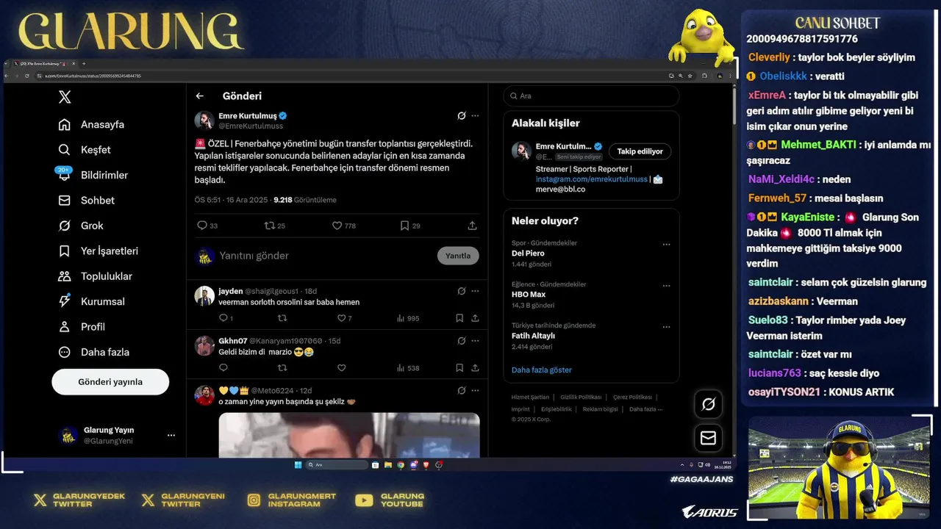Screen dimensions: 941x529
Task: Reply icon with 33 replies
Action: tap(207, 226)
